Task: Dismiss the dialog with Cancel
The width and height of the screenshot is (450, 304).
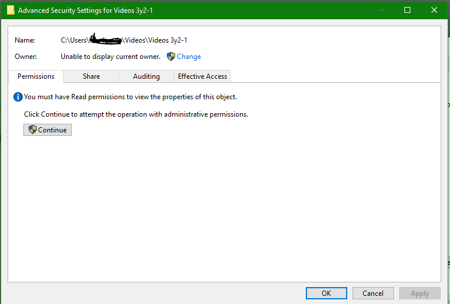Action: 373,293
